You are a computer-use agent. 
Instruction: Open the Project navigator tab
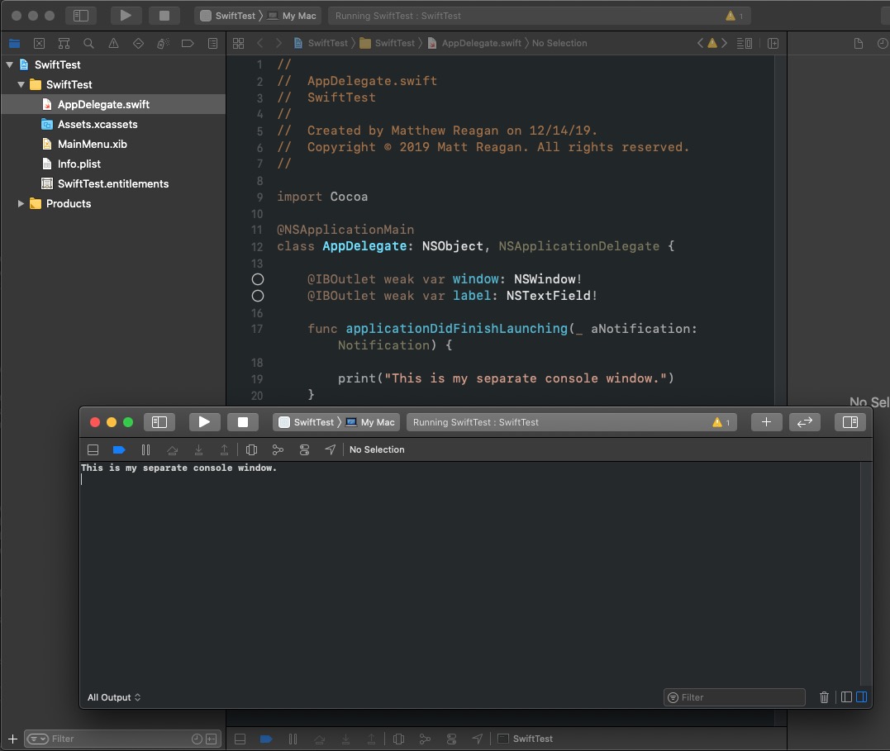point(15,43)
